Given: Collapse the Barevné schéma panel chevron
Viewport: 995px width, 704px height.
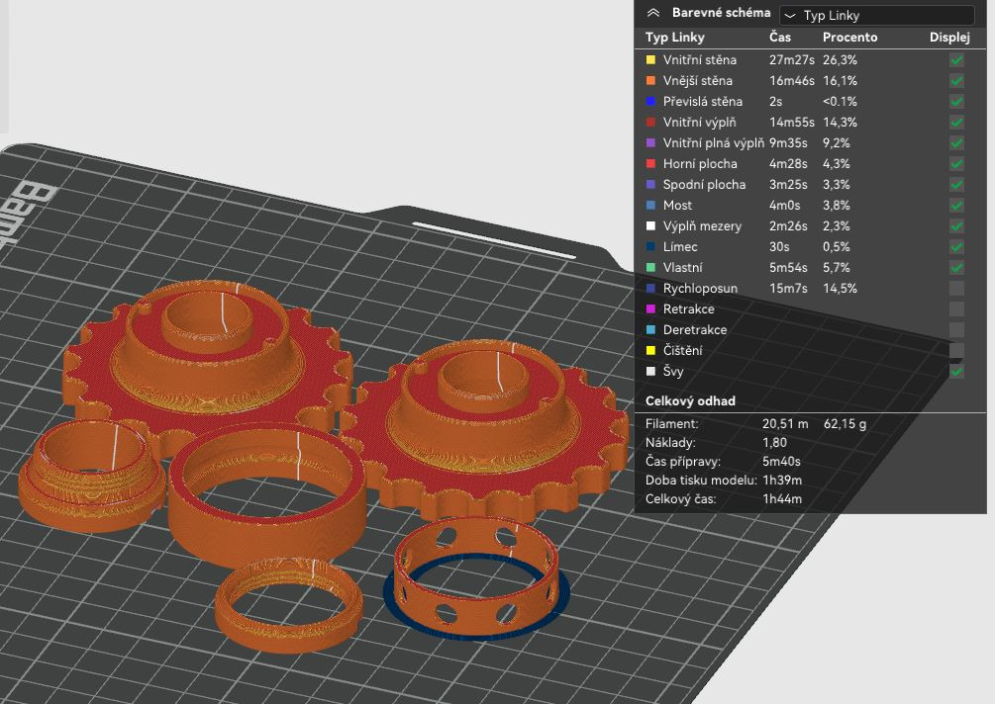Looking at the screenshot, I should point(653,13).
